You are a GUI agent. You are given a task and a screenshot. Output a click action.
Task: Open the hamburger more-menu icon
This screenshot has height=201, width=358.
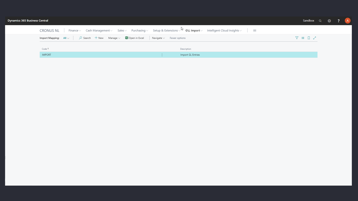(x=255, y=30)
